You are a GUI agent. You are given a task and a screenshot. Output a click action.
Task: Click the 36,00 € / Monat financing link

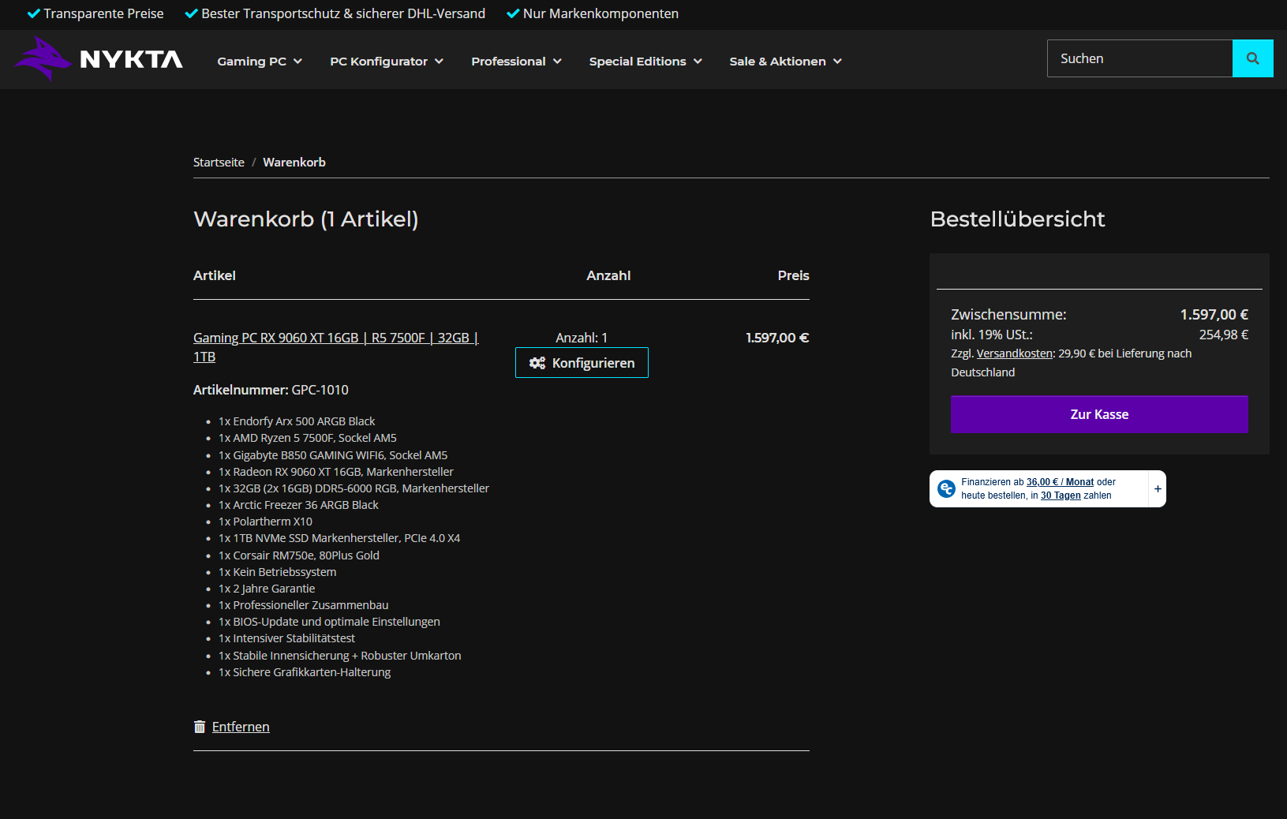(1060, 482)
